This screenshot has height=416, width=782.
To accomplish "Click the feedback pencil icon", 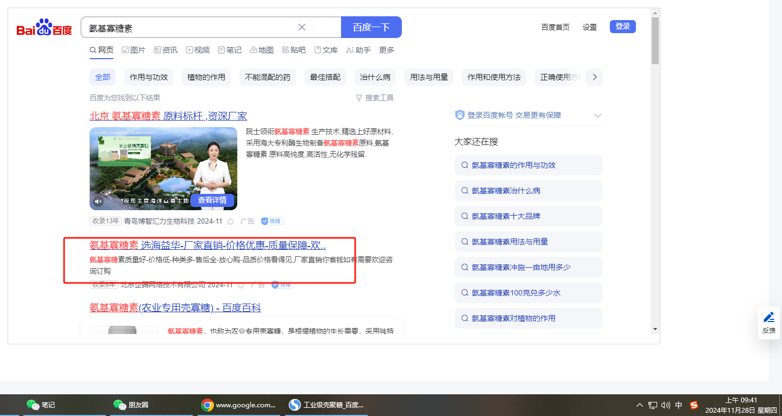I will click(x=768, y=317).
